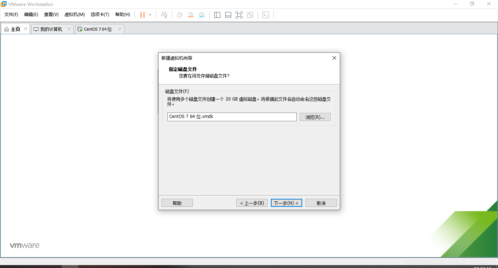Viewport: 498px width, 268px height.
Task: Click the 您要在何处存储磁盘文件? text
Action: click(x=204, y=76)
